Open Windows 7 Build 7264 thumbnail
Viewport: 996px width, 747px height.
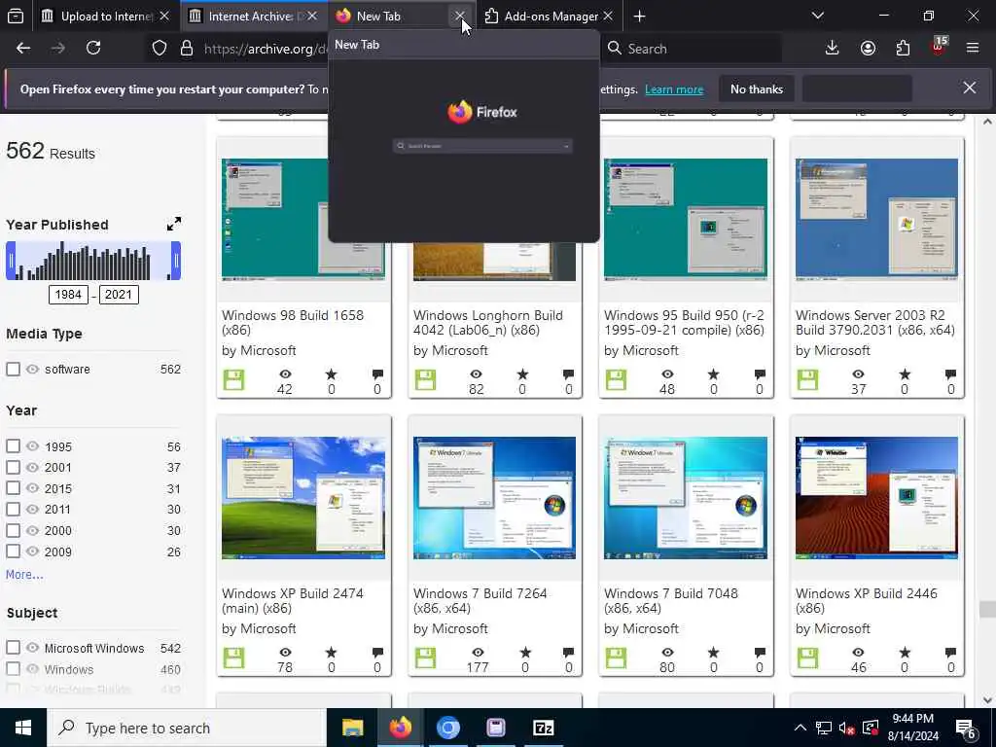pyautogui.click(x=494, y=497)
